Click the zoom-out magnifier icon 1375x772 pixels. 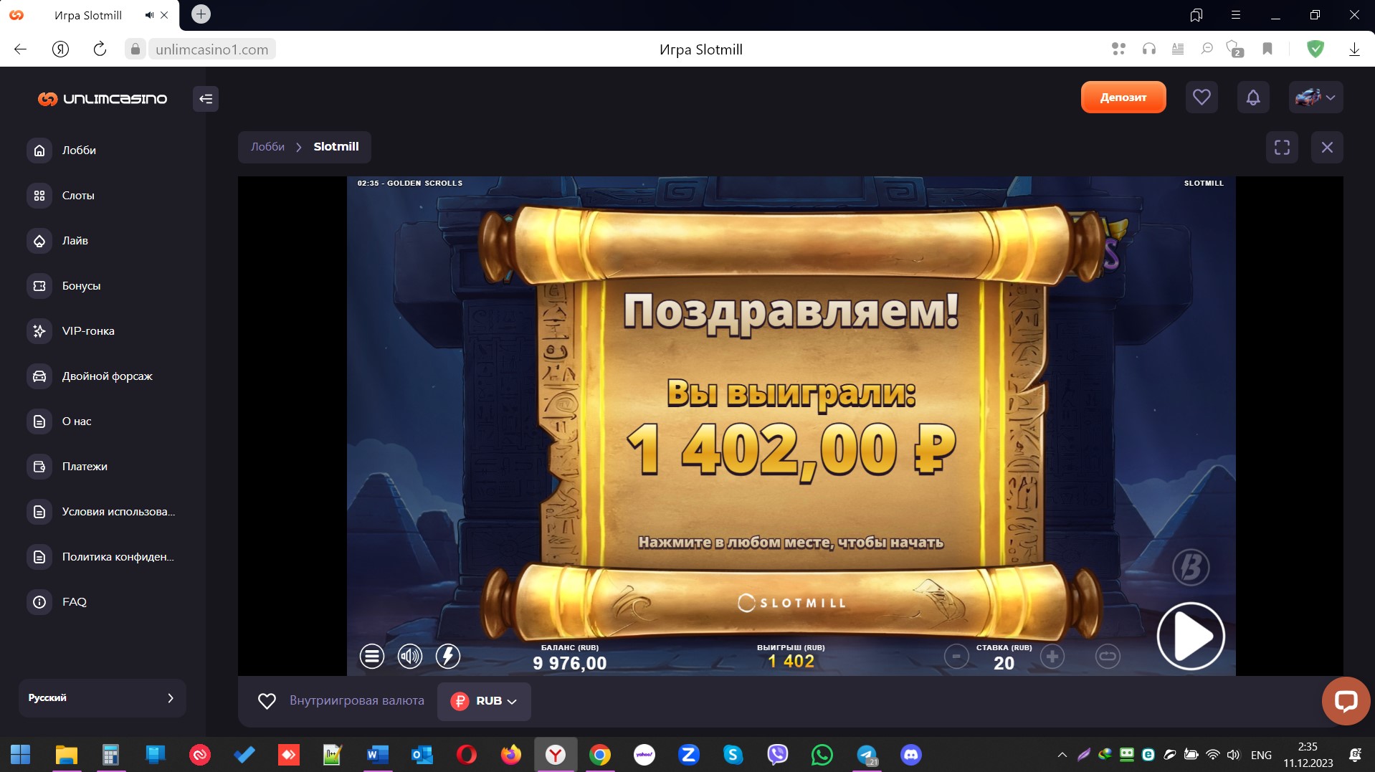(x=1207, y=49)
